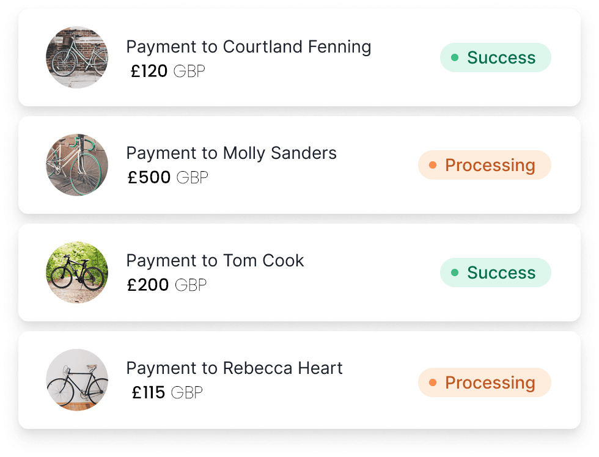Click Courtland Fenning's bicycle avatar
The width and height of the screenshot is (599, 457).
click(77, 57)
